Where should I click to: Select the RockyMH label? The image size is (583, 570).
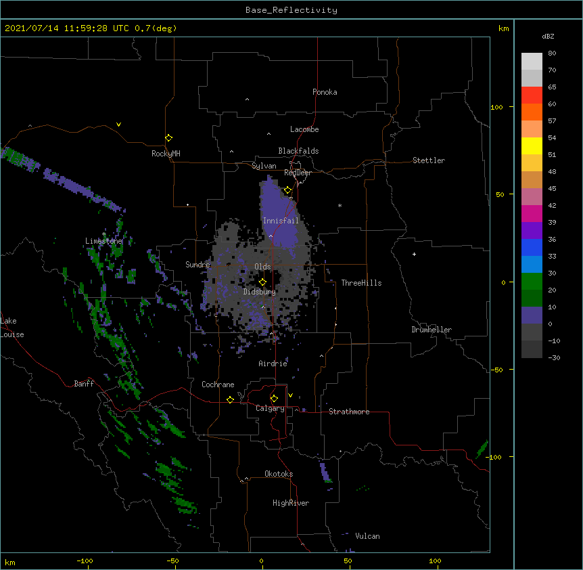[x=166, y=154]
